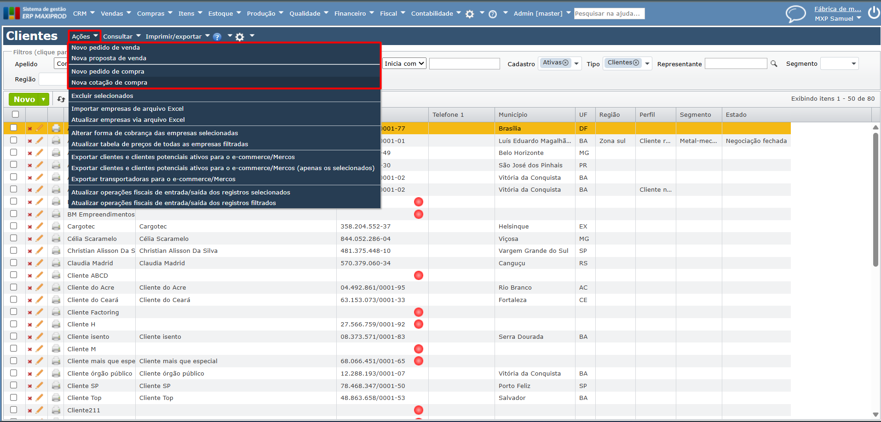Click the power logout icon
Screen dimensions: 881x422
(874, 13)
